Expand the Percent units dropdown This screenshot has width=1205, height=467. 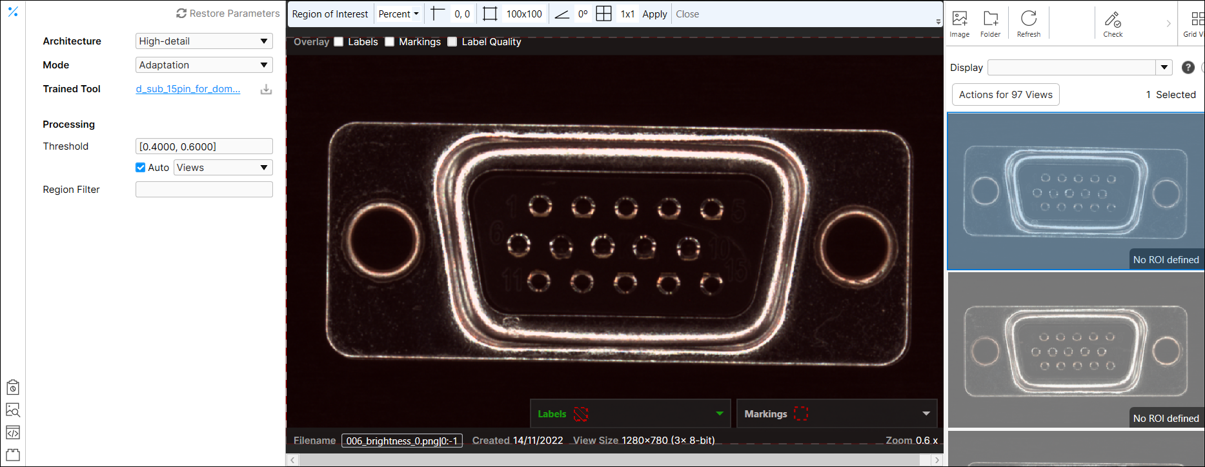point(398,14)
